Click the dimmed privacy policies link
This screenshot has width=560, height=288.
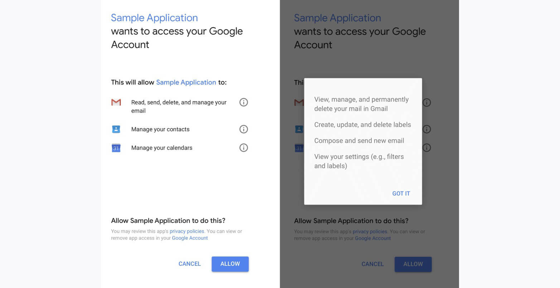pyautogui.click(x=370, y=232)
